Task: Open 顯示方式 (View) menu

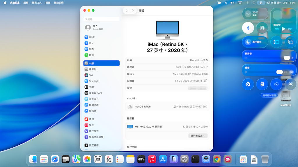Action: (37, 3)
